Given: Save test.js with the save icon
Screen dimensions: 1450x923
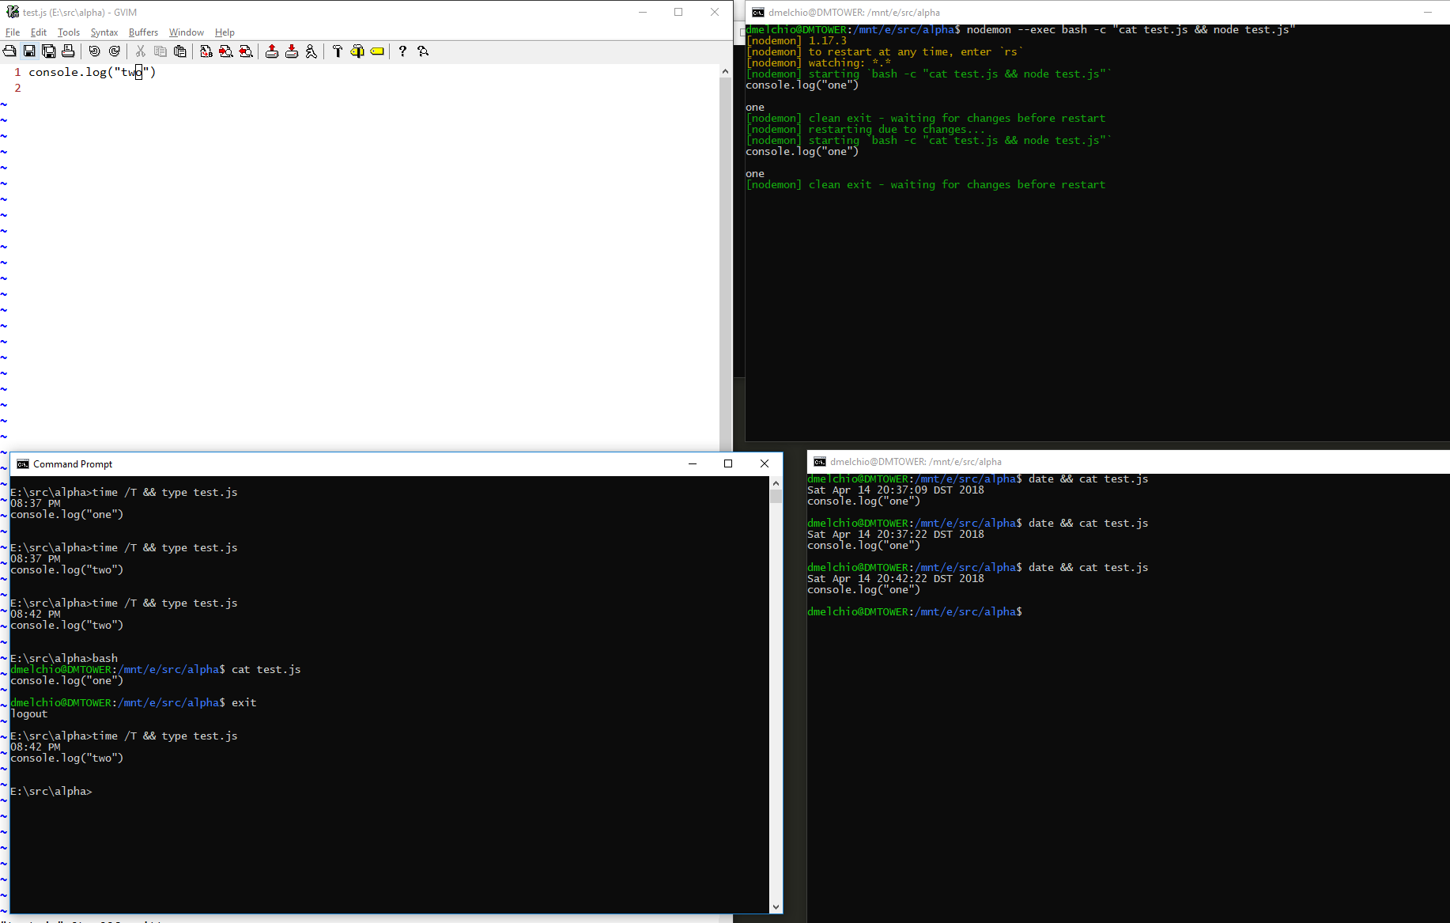Looking at the screenshot, I should coord(29,51).
